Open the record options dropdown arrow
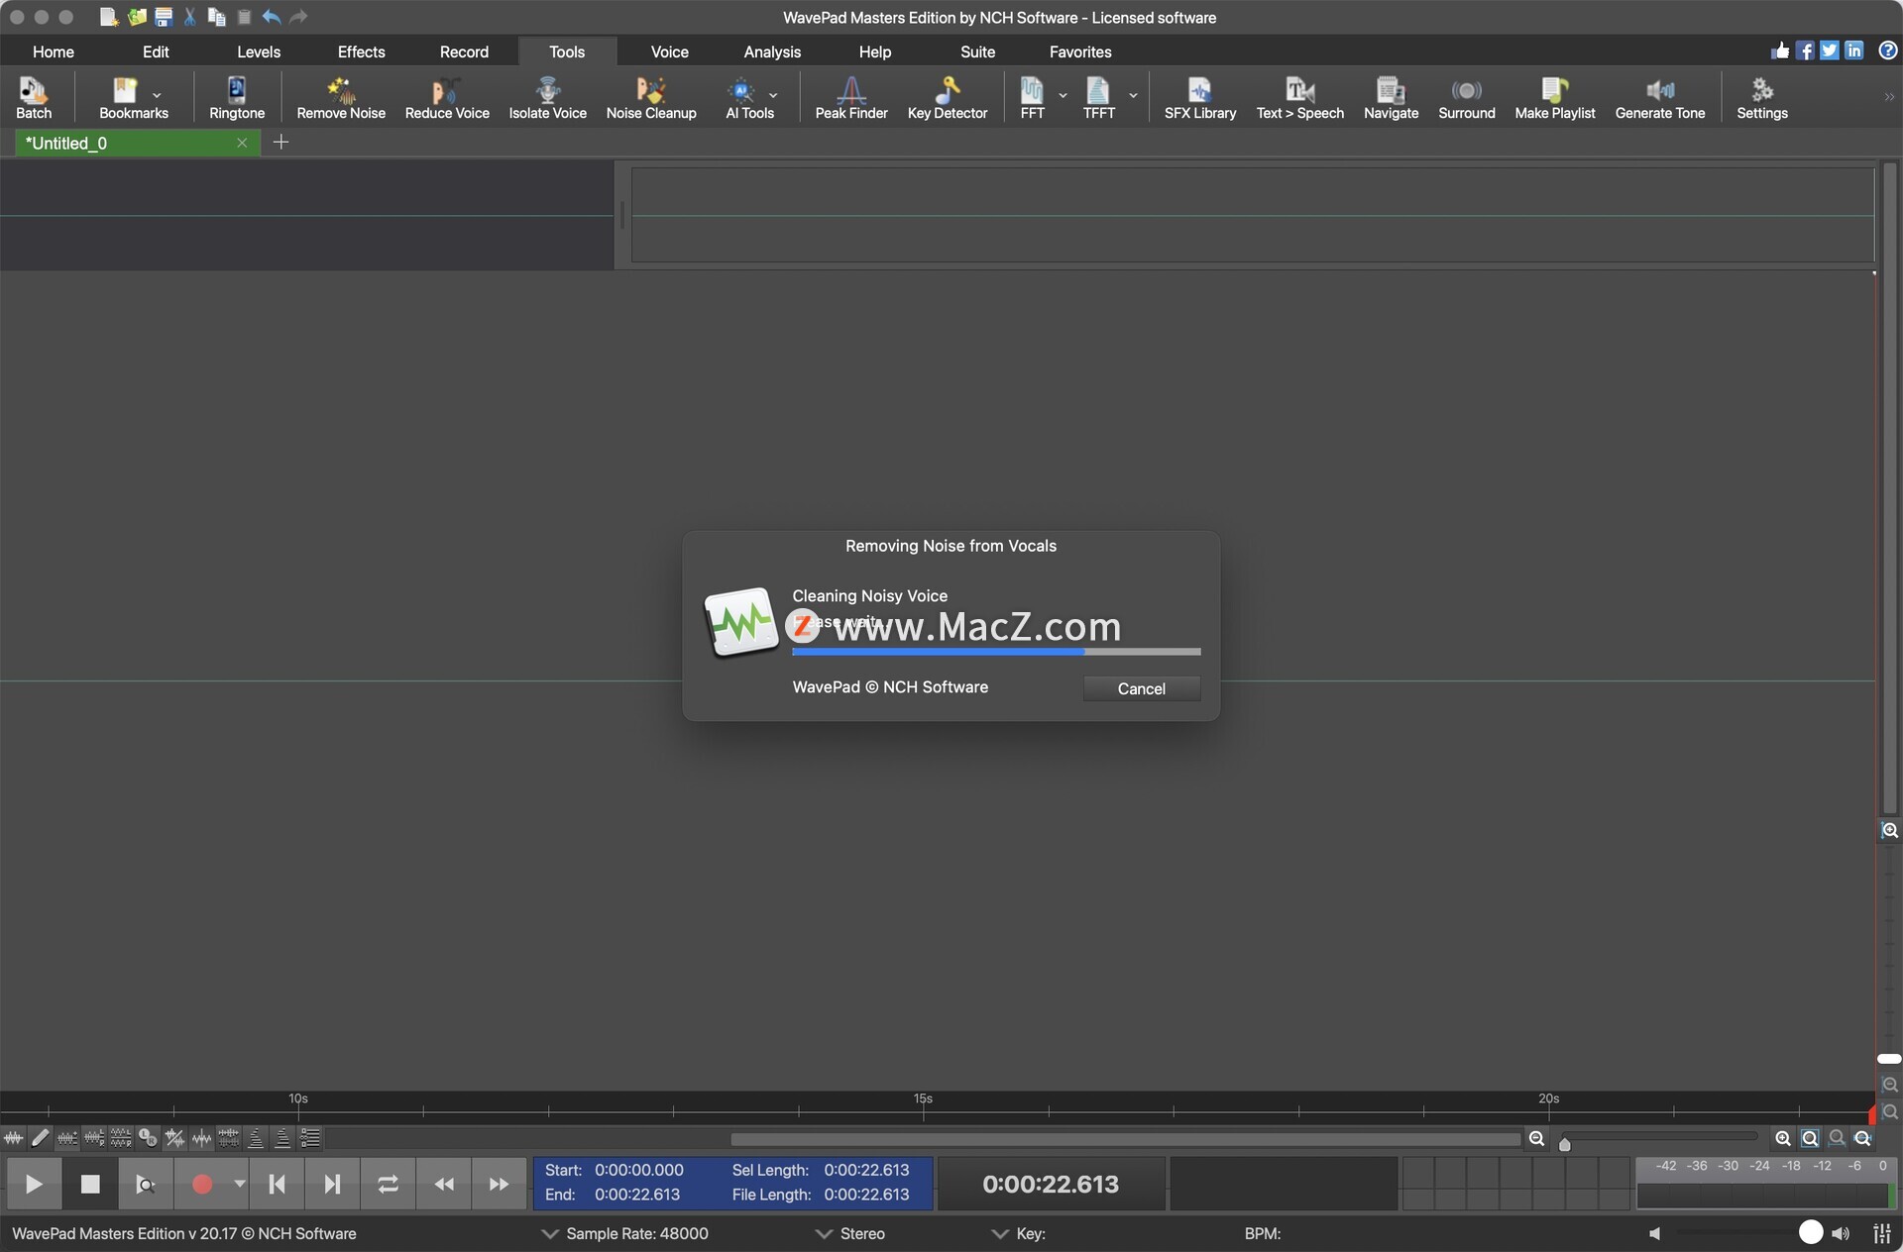Viewport: 1903px width, 1252px height. [239, 1184]
